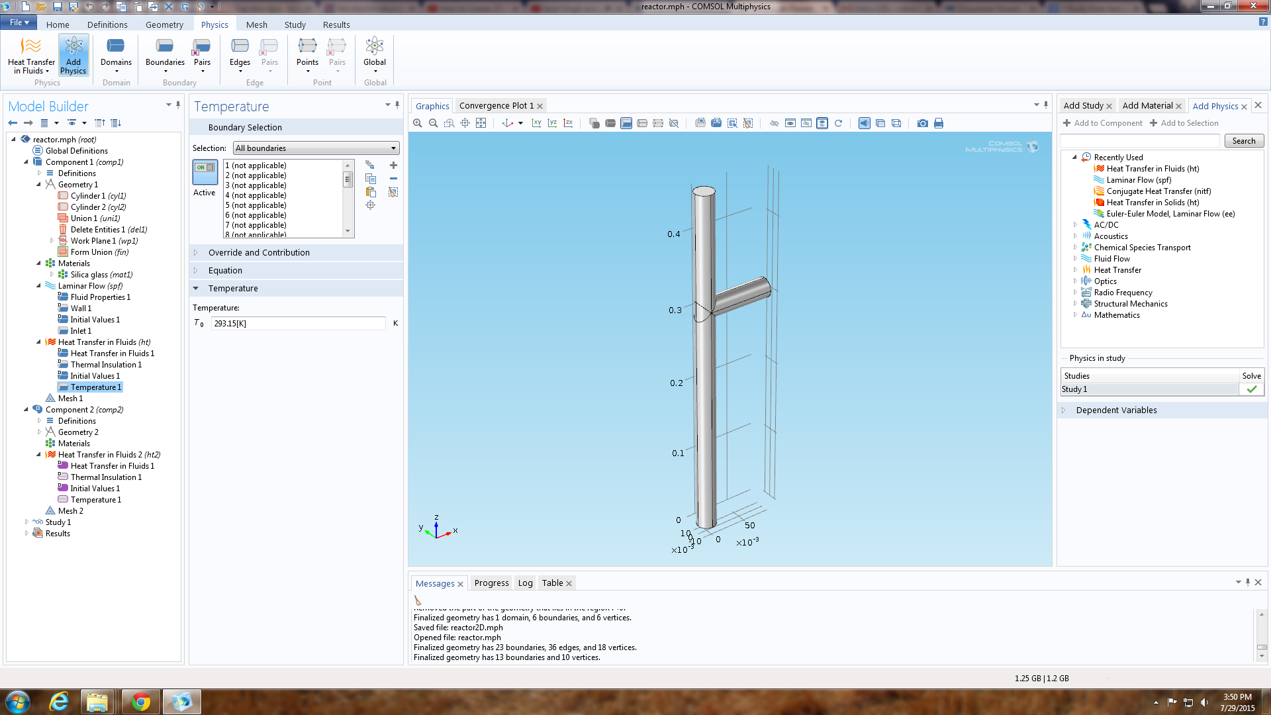Go to next node with the forward arrow
This screenshot has height=715, width=1271.
[28, 123]
